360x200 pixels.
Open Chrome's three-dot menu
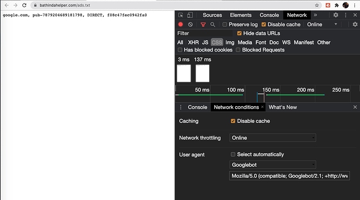pyautogui.click(x=355, y=5)
